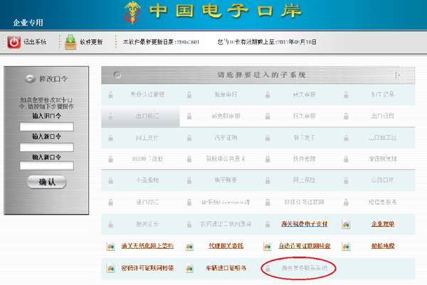Click the 身份认证管理 subsystem text
The image size is (427, 285).
pyautogui.click(x=147, y=95)
